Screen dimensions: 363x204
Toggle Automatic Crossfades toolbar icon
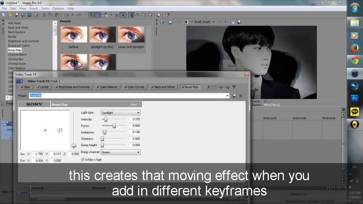pos(98,15)
